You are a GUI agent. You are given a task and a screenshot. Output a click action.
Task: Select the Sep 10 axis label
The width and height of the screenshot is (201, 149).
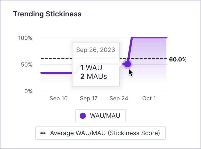click(x=59, y=99)
